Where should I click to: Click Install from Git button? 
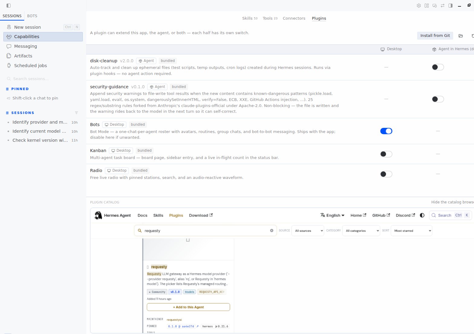(435, 36)
